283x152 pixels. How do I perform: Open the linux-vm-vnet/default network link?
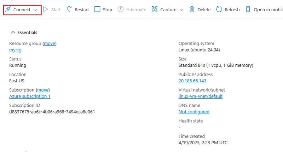tap(201, 96)
